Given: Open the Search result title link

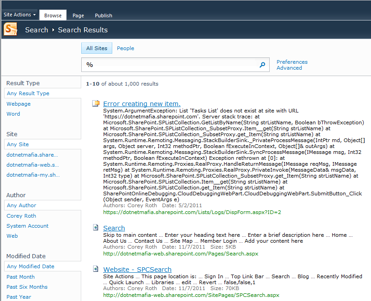Looking at the screenshot, I should coord(114,228).
